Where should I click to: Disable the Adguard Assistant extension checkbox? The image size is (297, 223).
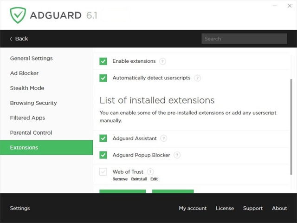pyautogui.click(x=103, y=138)
